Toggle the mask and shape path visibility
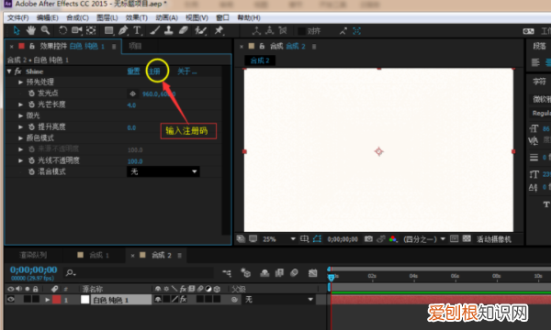The image size is (551, 330). [317, 239]
